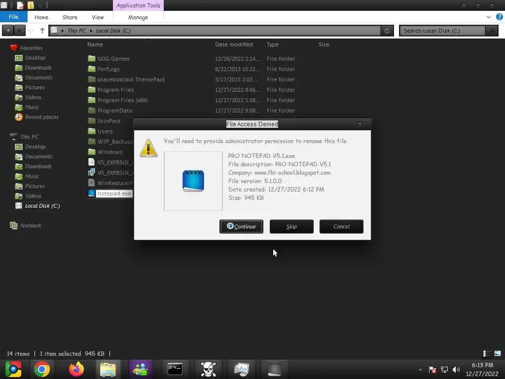Viewport: 505px width, 379px height.
Task: Sort by Date modified column
Action: point(234,44)
